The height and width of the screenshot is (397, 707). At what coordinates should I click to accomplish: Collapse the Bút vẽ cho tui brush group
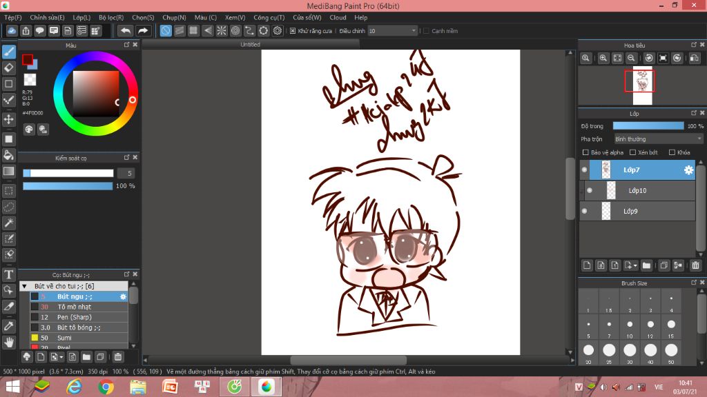(x=25, y=286)
